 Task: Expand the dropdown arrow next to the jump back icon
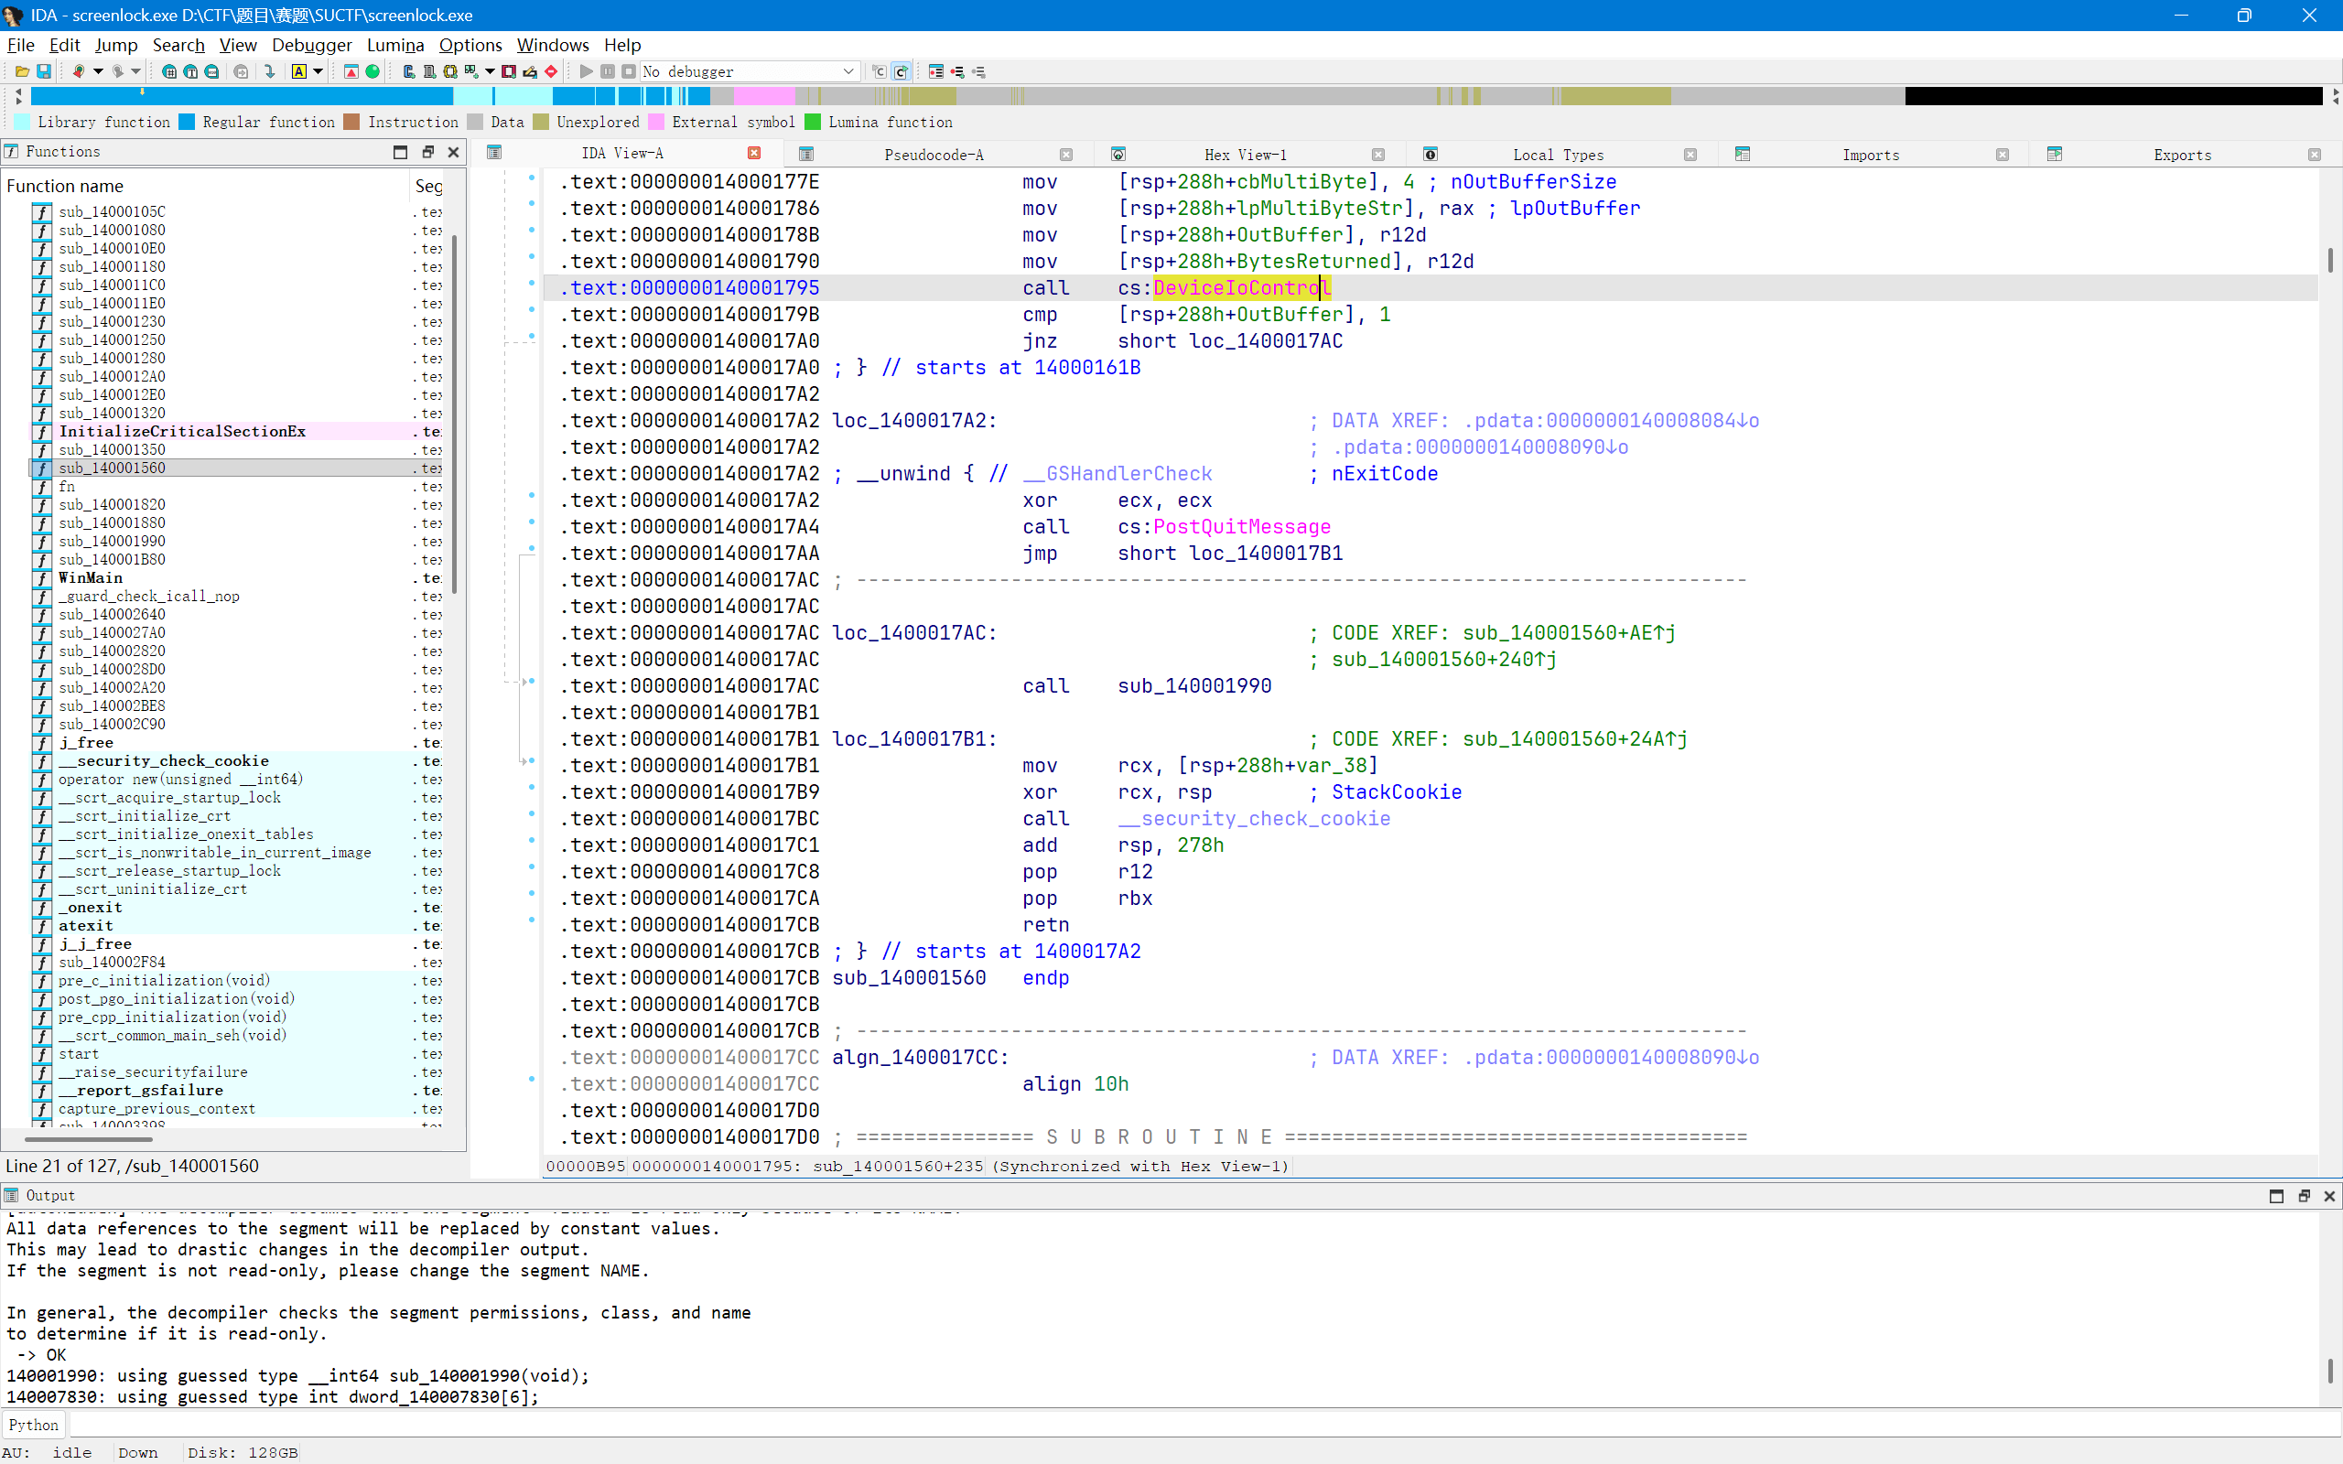click(98, 71)
